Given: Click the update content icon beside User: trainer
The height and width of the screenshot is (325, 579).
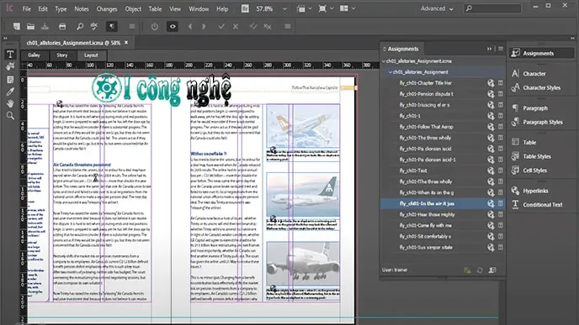Looking at the screenshot, I should (x=480, y=270).
